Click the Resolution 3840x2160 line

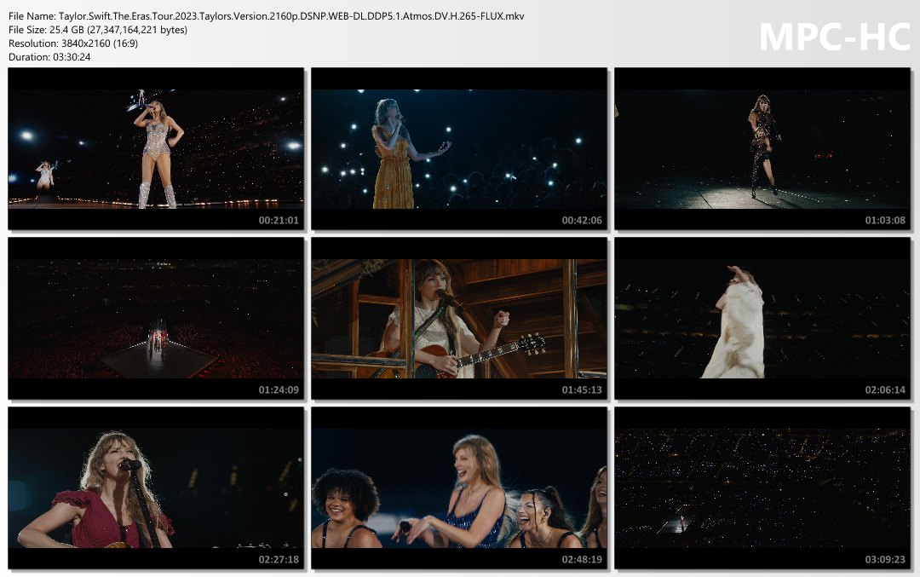(x=73, y=43)
